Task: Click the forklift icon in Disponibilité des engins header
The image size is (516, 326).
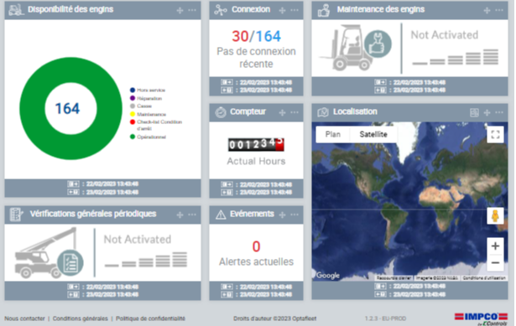Action: pos(16,10)
